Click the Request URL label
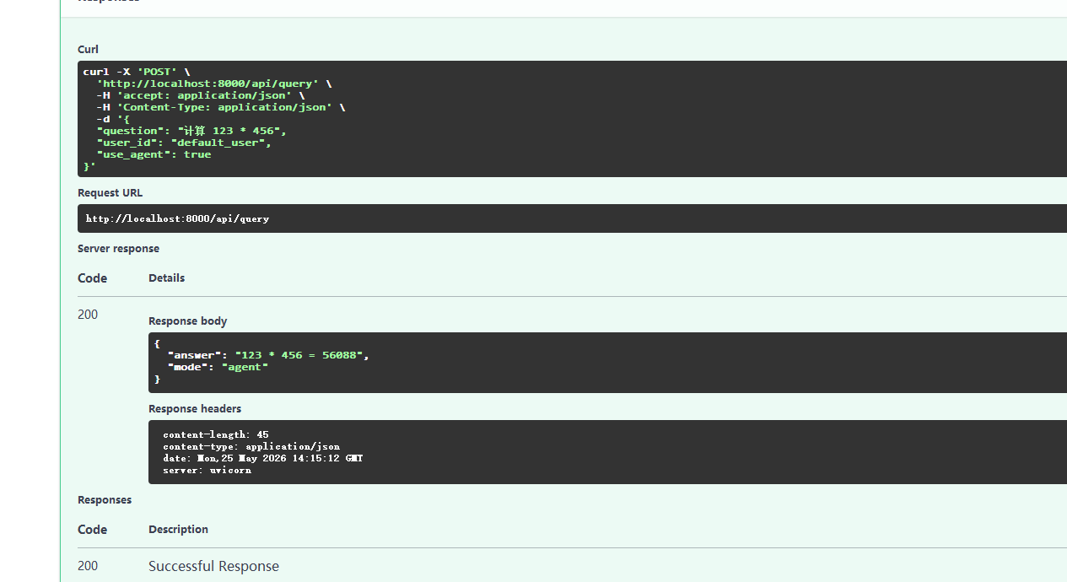1067x582 pixels. tap(110, 193)
